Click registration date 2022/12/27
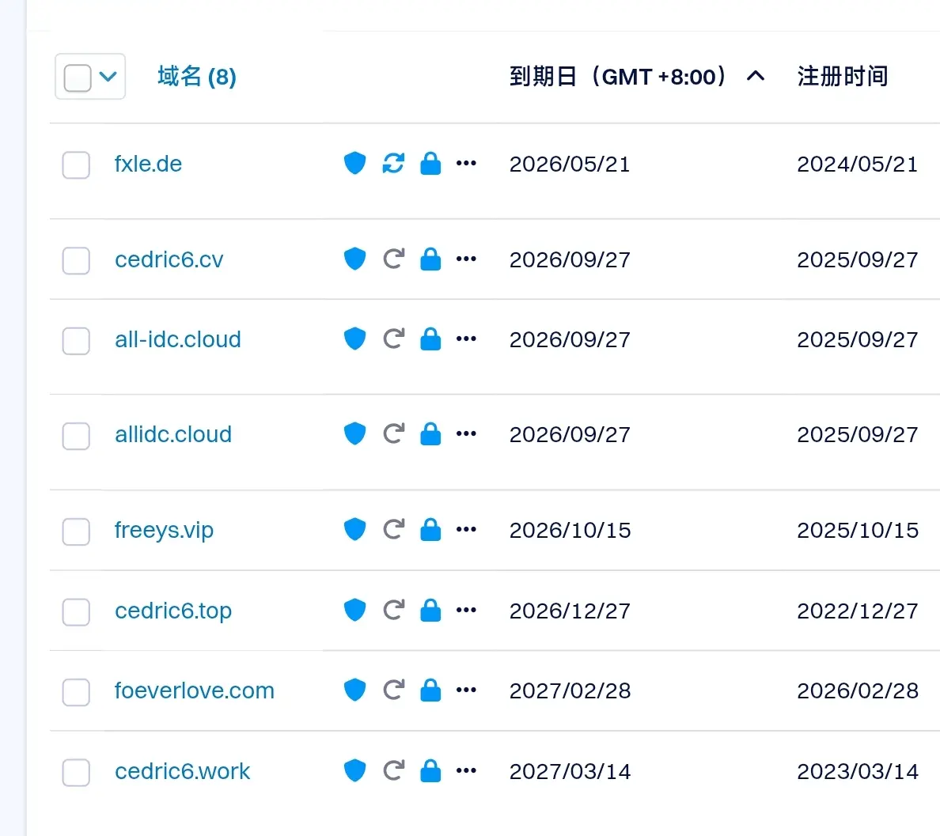940x836 pixels. click(x=857, y=611)
